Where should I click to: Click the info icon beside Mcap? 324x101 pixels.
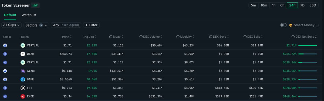coord(111,37)
